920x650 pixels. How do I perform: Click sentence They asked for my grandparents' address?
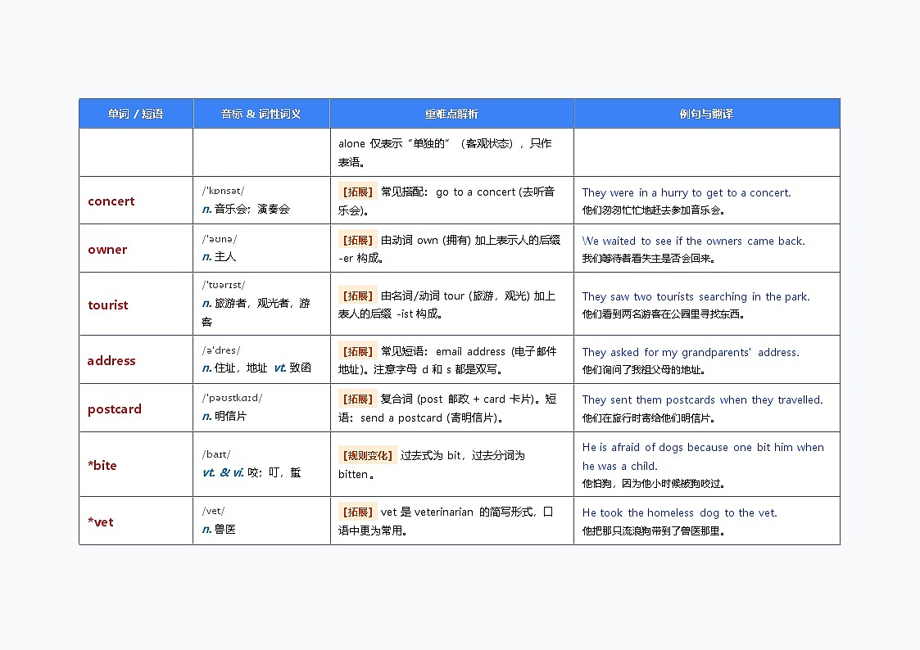pyautogui.click(x=691, y=352)
